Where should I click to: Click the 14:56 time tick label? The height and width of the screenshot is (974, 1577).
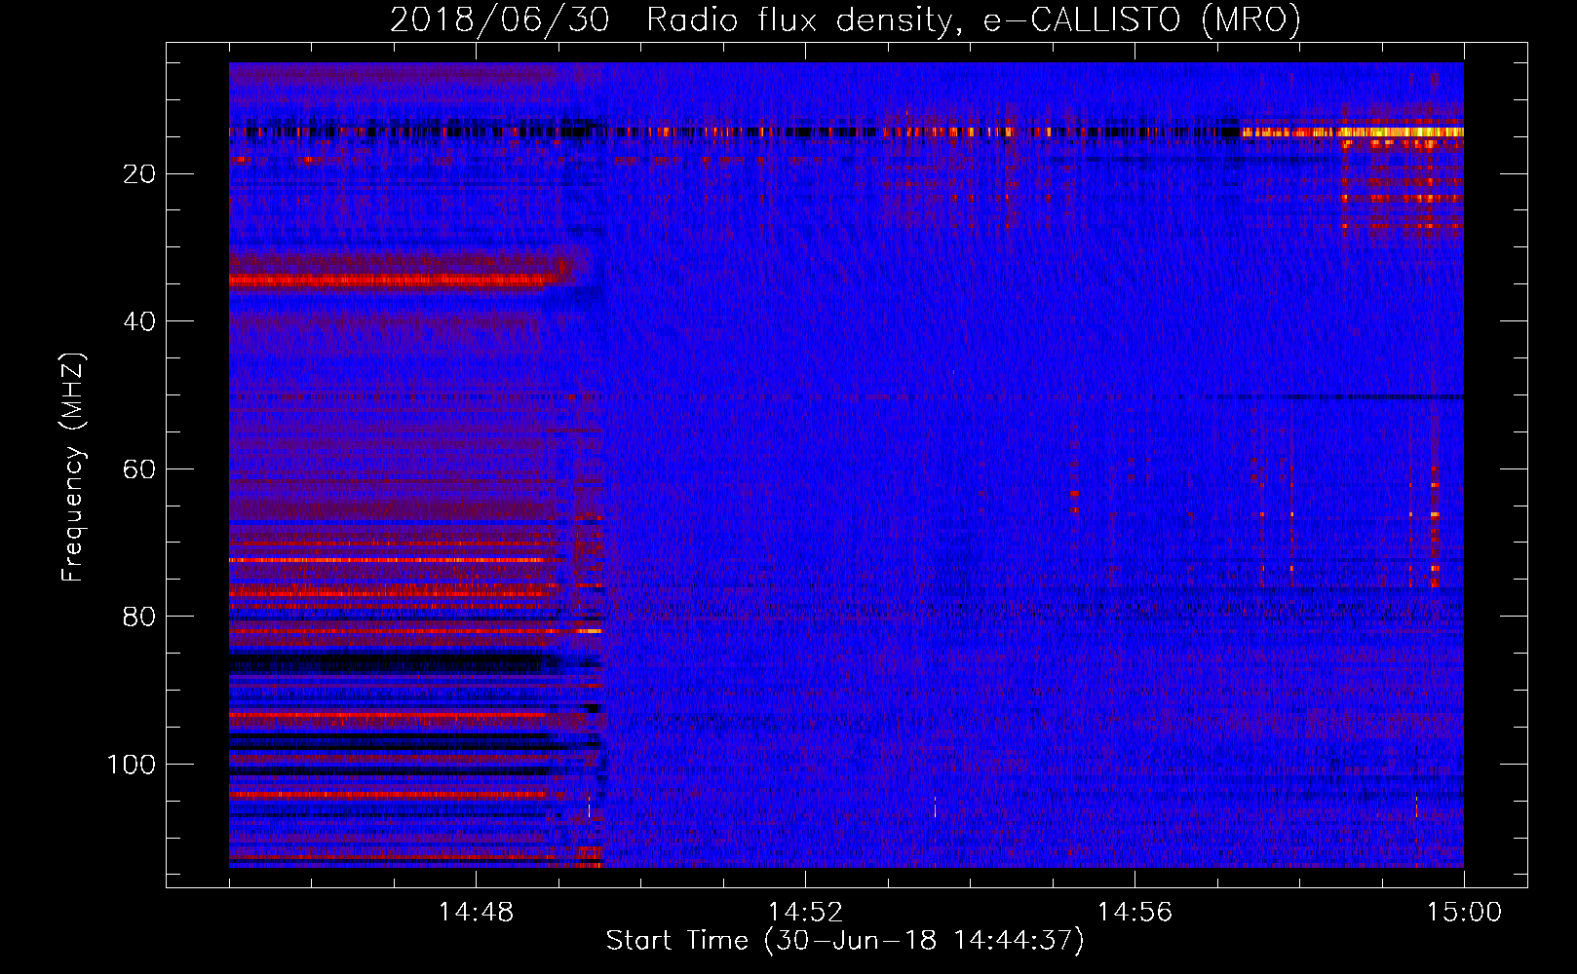[1135, 913]
